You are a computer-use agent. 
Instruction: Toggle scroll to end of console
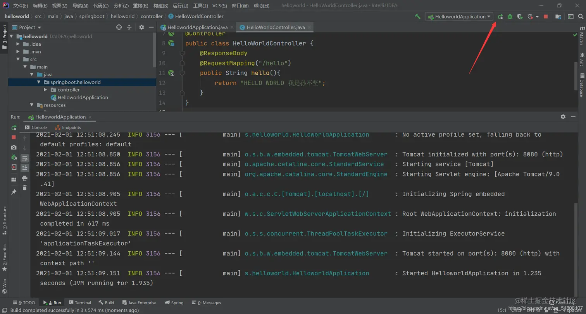(25, 168)
